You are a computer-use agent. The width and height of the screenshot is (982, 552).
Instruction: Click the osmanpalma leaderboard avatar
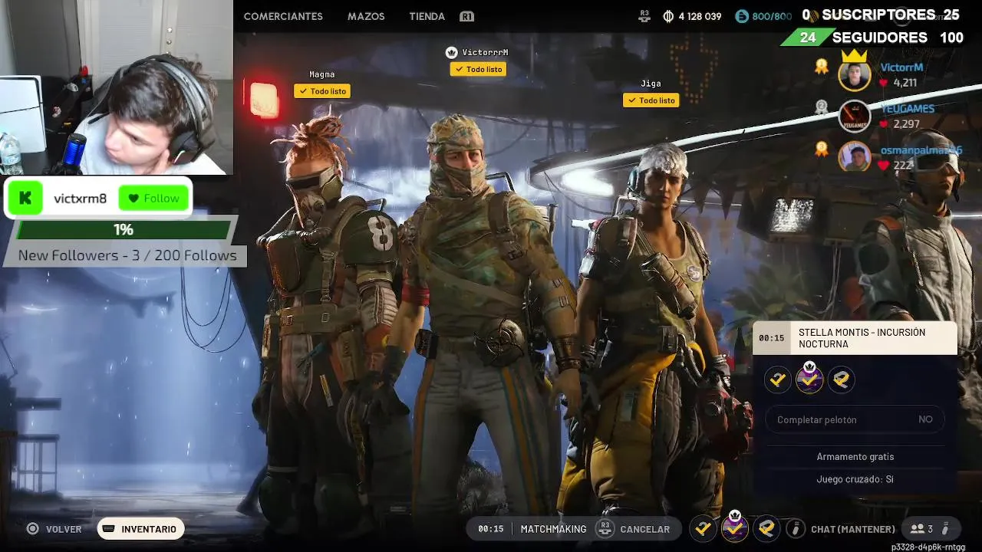pyautogui.click(x=854, y=157)
